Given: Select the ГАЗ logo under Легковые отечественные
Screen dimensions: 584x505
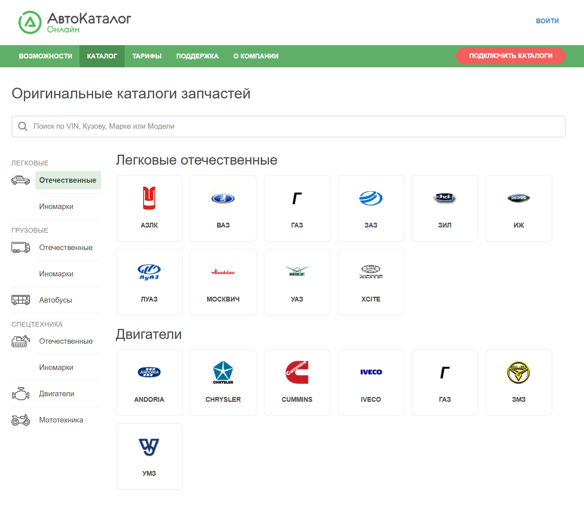Looking at the screenshot, I should pos(297,198).
